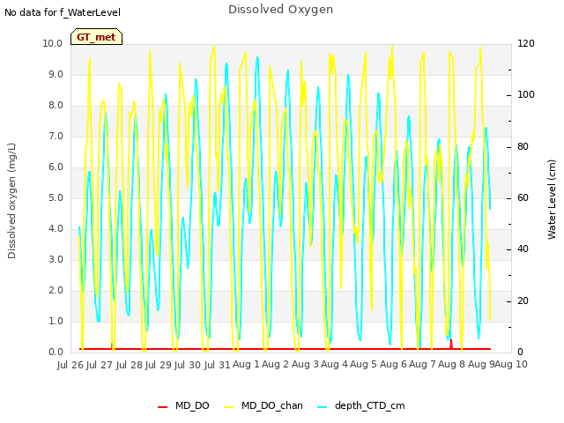Click the 100 right axis value
The image size is (564, 423).
[526, 95]
